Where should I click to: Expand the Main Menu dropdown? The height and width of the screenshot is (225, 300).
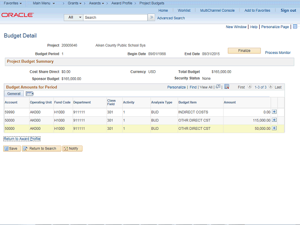tap(44, 3)
